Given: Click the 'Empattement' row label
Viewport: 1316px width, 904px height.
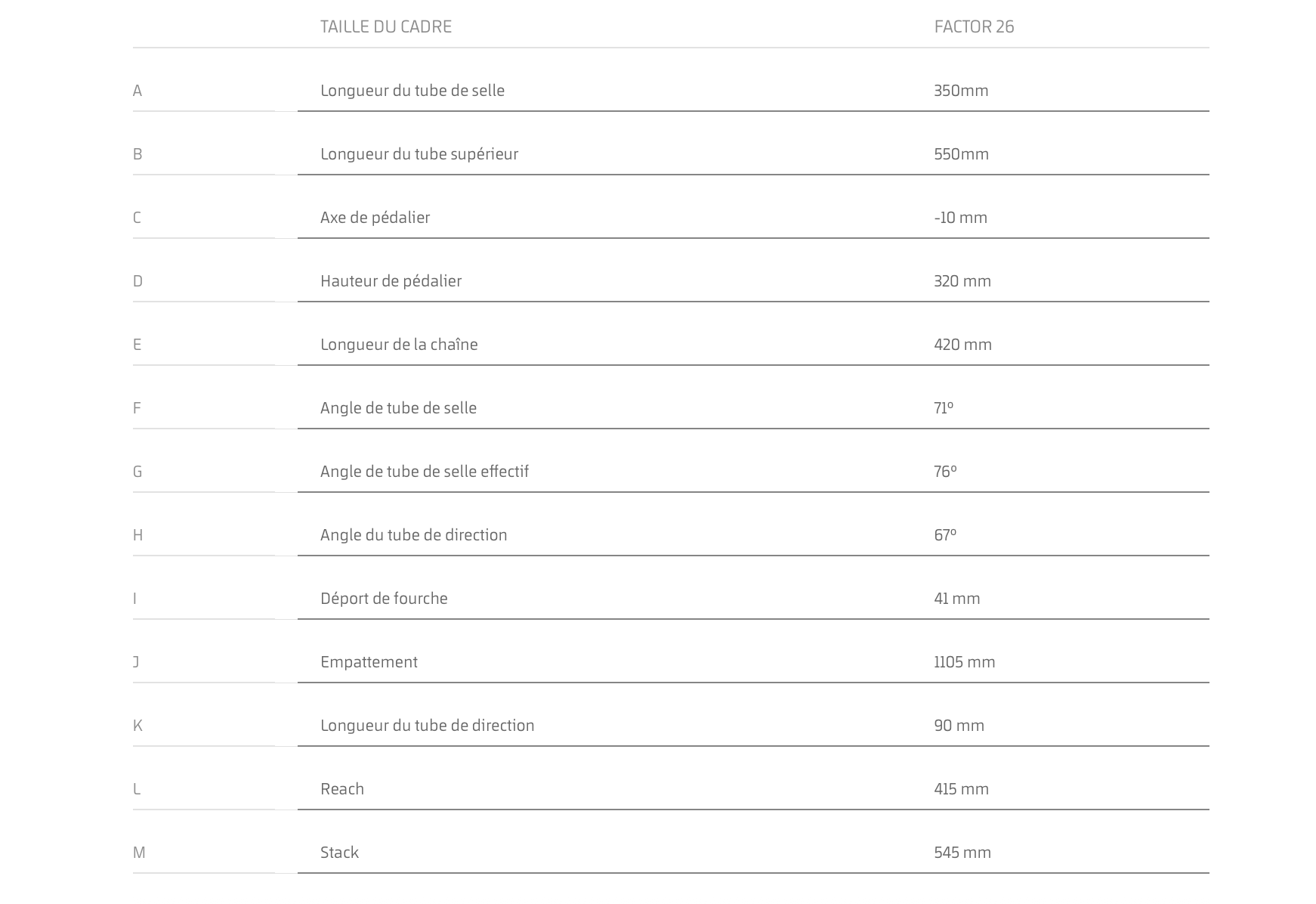Looking at the screenshot, I should click(369, 662).
